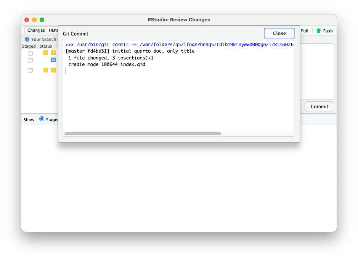This screenshot has width=358, height=260.
Task: Click the blue info icon beside 'Your branch'
Action: (x=27, y=39)
